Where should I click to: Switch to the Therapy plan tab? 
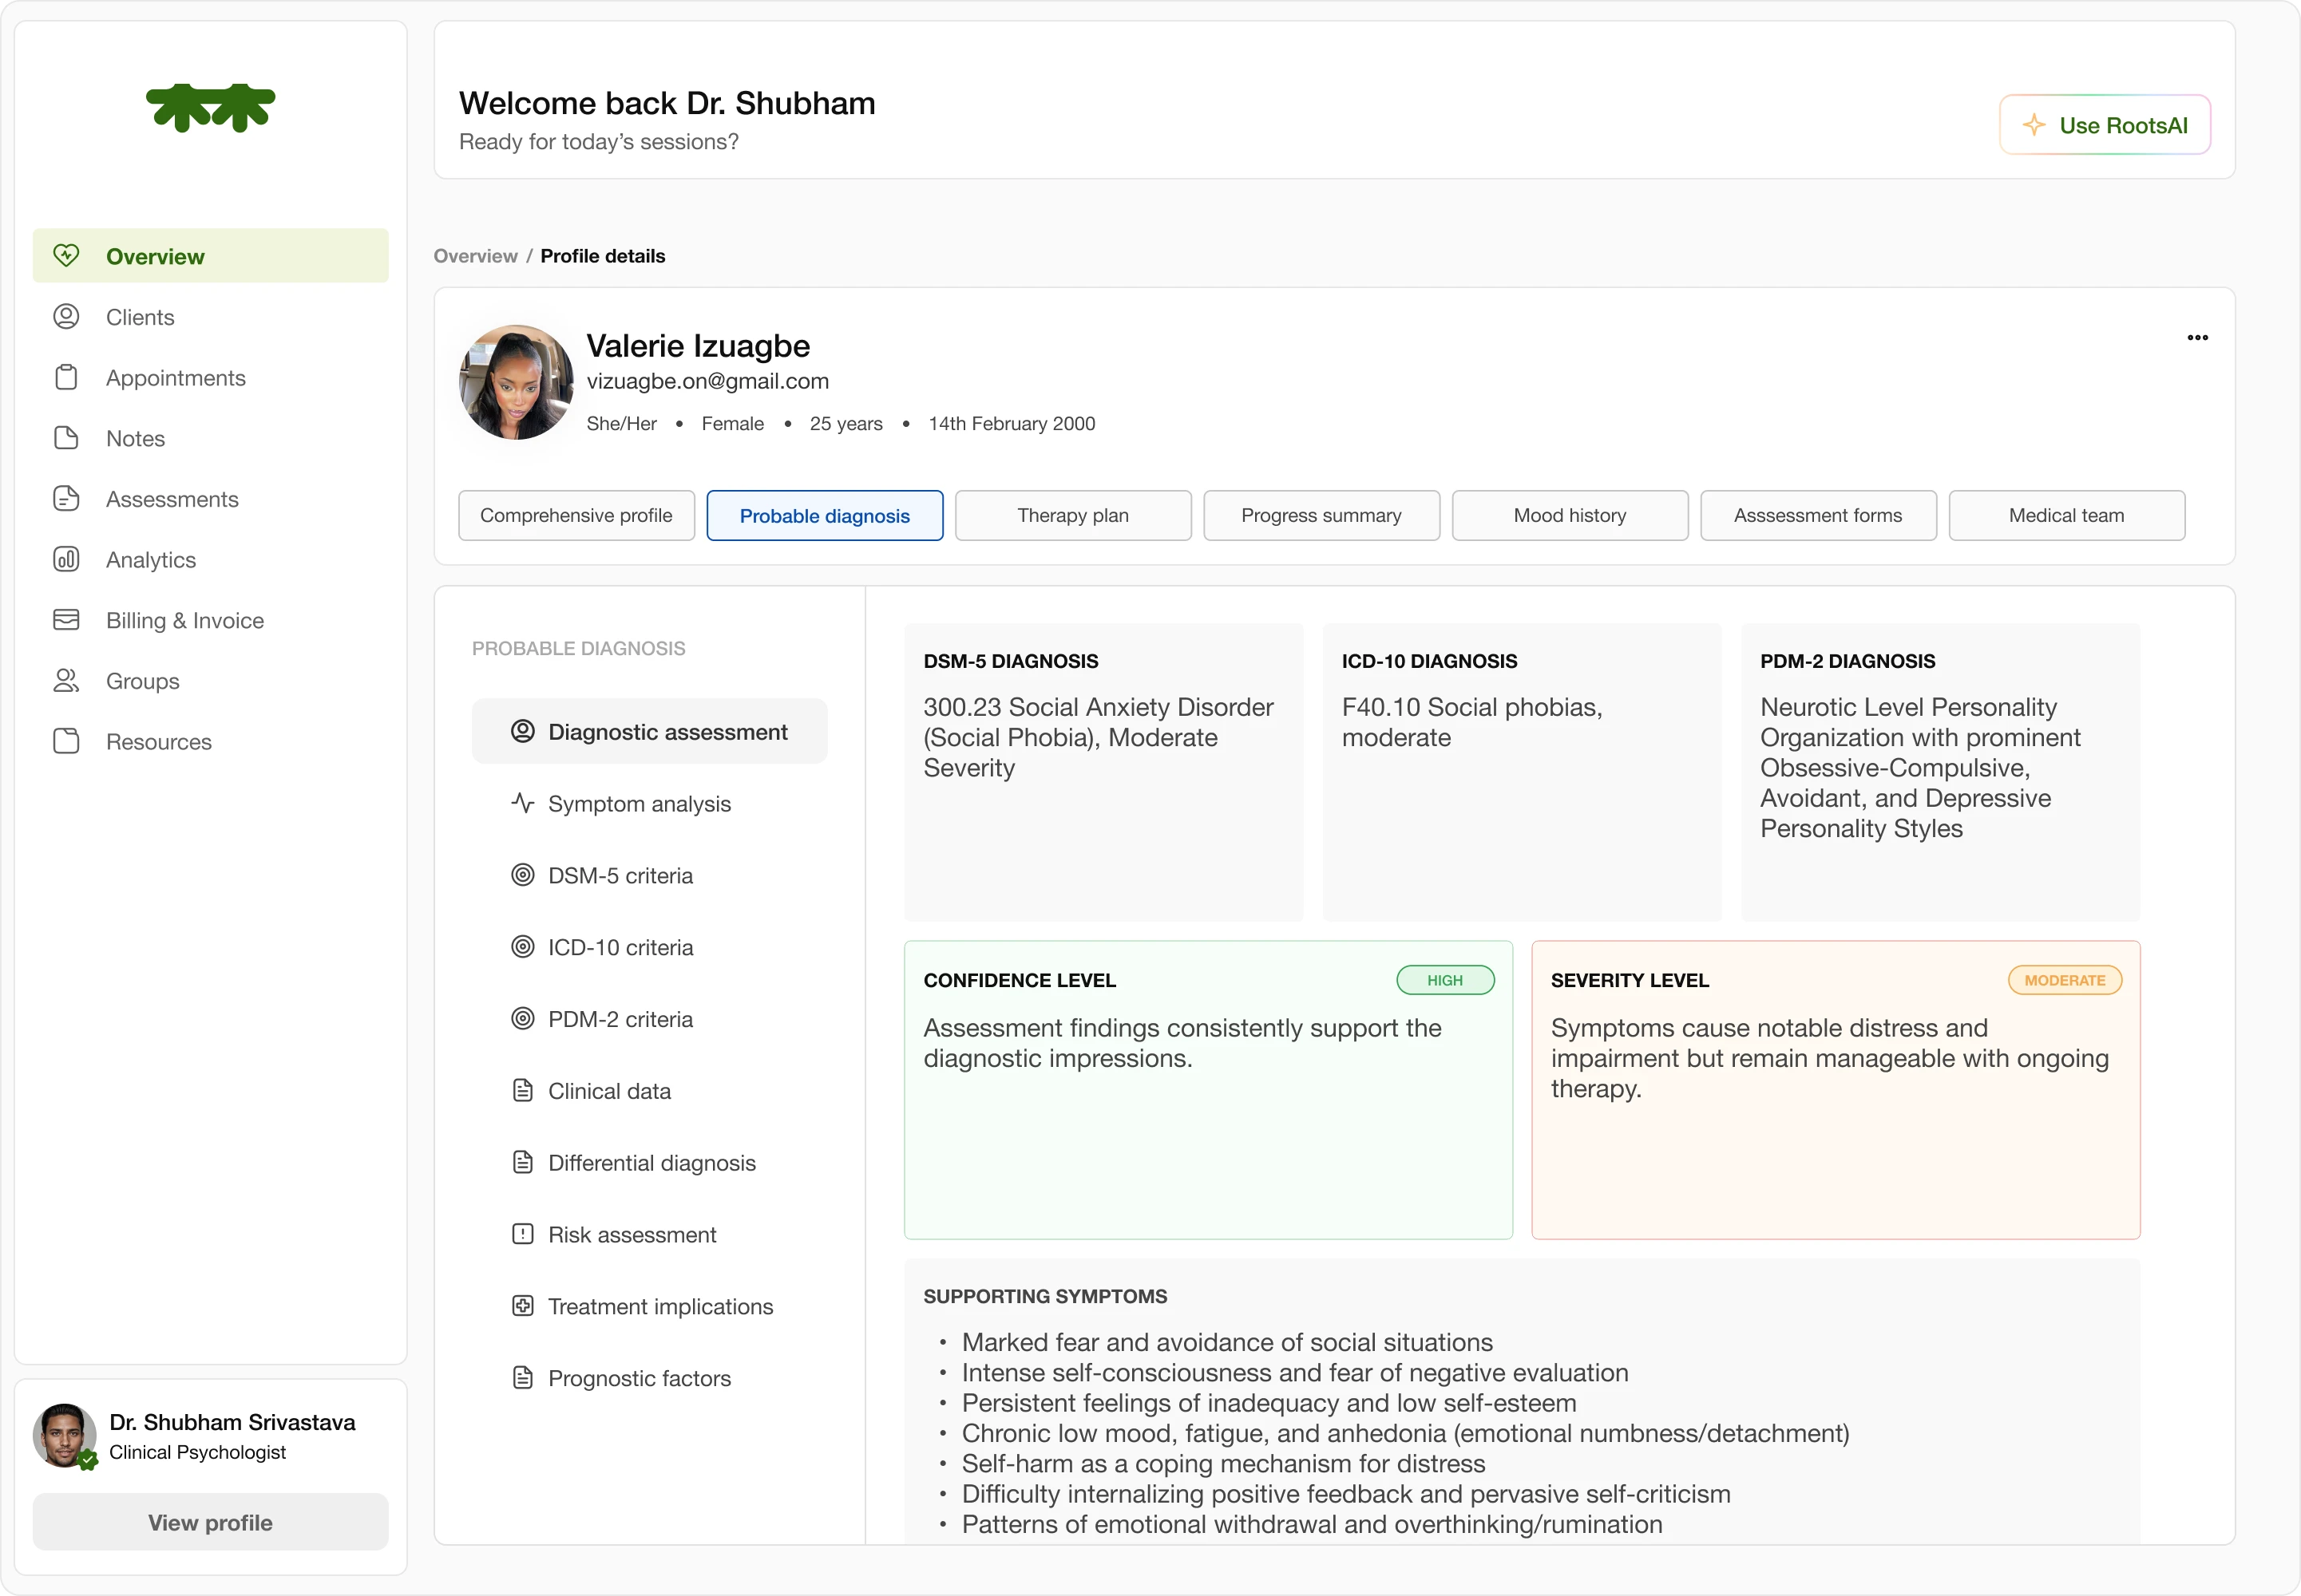[x=1072, y=515]
